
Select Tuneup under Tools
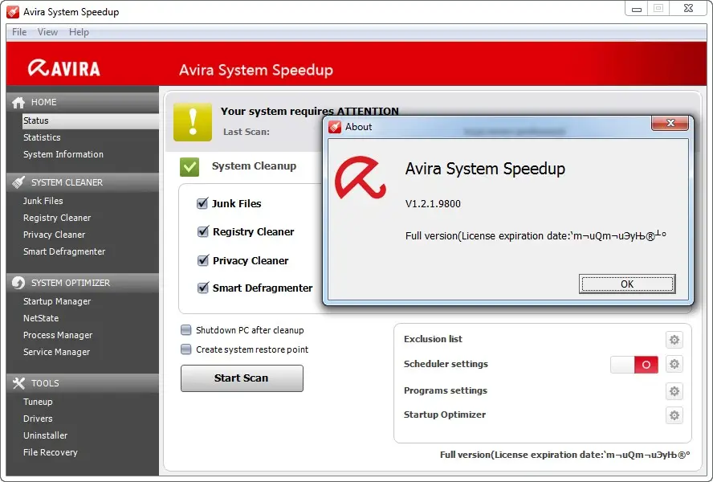tap(38, 402)
